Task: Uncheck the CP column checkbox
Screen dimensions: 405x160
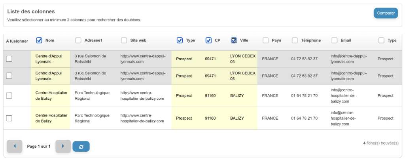Action: click(x=209, y=40)
